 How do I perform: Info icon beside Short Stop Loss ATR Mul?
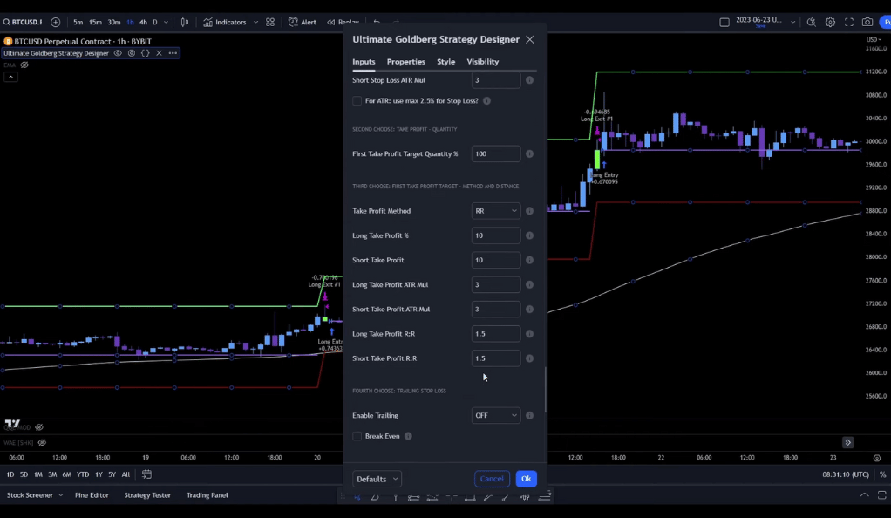tap(529, 80)
